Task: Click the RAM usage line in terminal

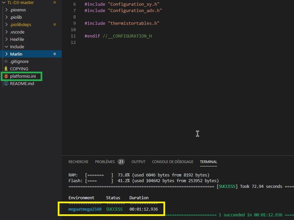Action: pos(139,175)
